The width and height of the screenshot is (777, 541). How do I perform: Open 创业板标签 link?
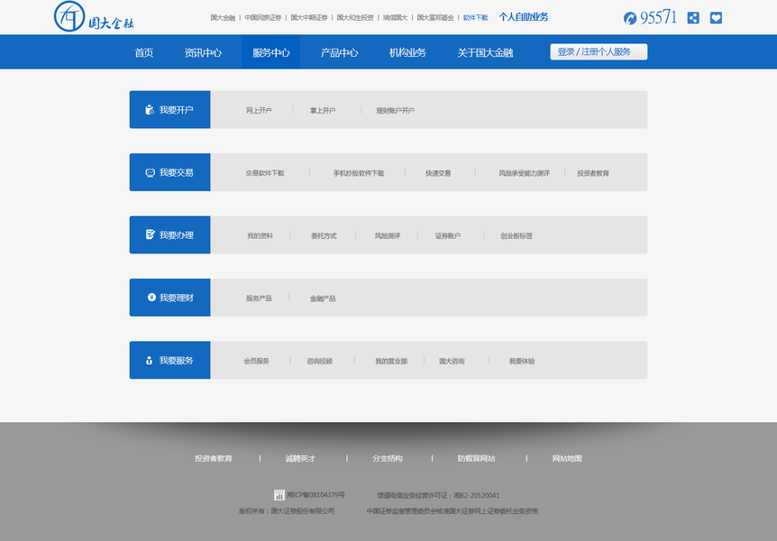[516, 235]
